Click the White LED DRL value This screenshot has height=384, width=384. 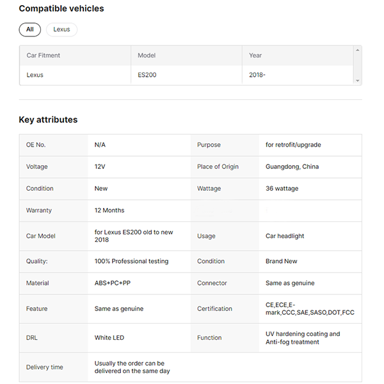110,337
